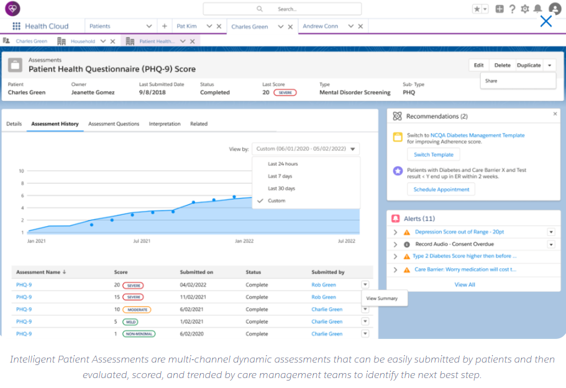Open the Interpretation tab
The height and width of the screenshot is (388, 566).
pyautogui.click(x=165, y=124)
